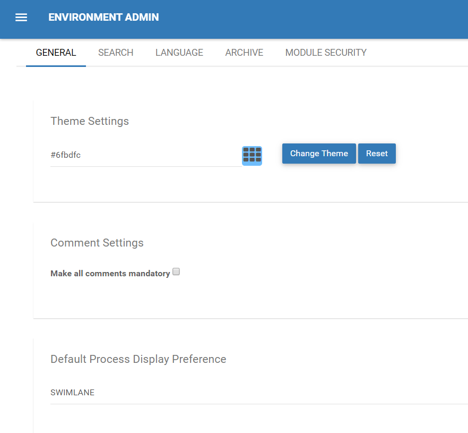The image size is (468, 433).
Task: Switch to the GENERAL tab
Action: (56, 53)
